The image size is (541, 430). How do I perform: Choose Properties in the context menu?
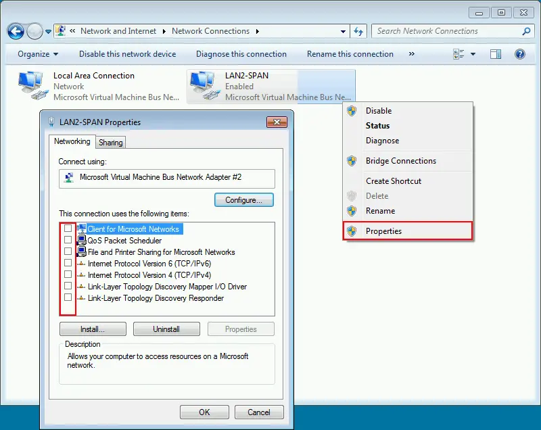[408, 231]
